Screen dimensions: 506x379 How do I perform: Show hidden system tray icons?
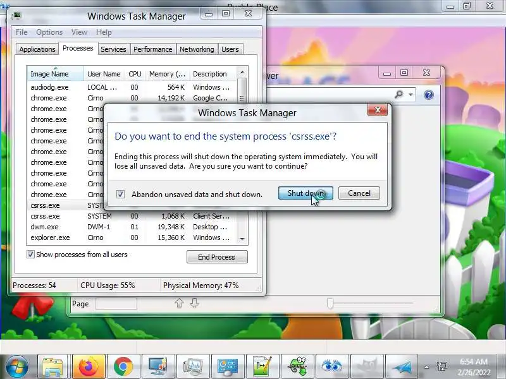click(x=426, y=367)
